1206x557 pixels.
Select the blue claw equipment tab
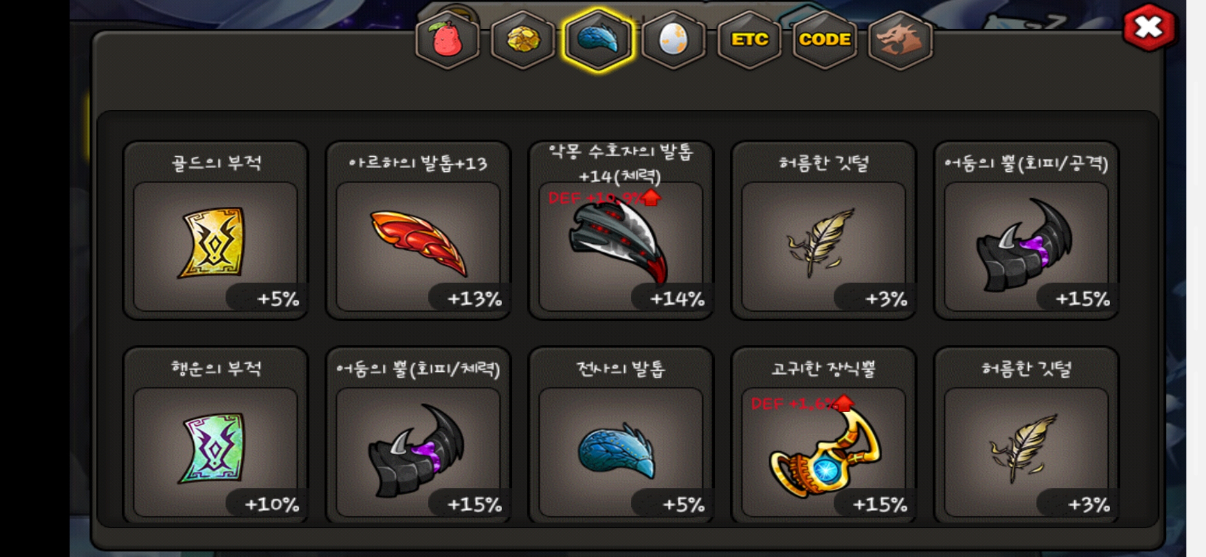598,40
